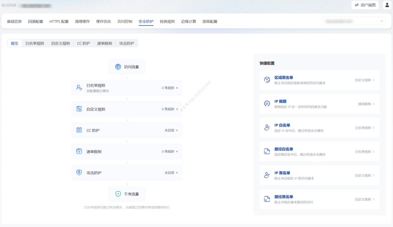The width and height of the screenshot is (393, 227).
Task: Open 访问控制 tab
Action: click(125, 22)
